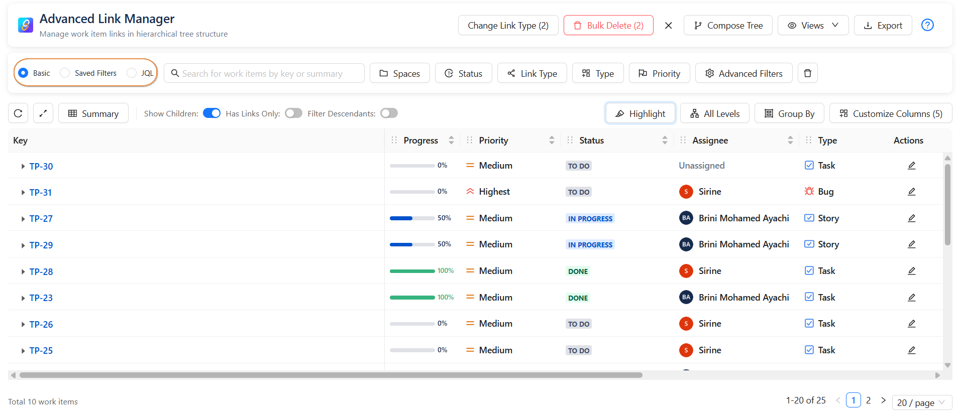962x418 pixels.
Task: Open the 20 / page size dropdown
Action: tap(921, 402)
